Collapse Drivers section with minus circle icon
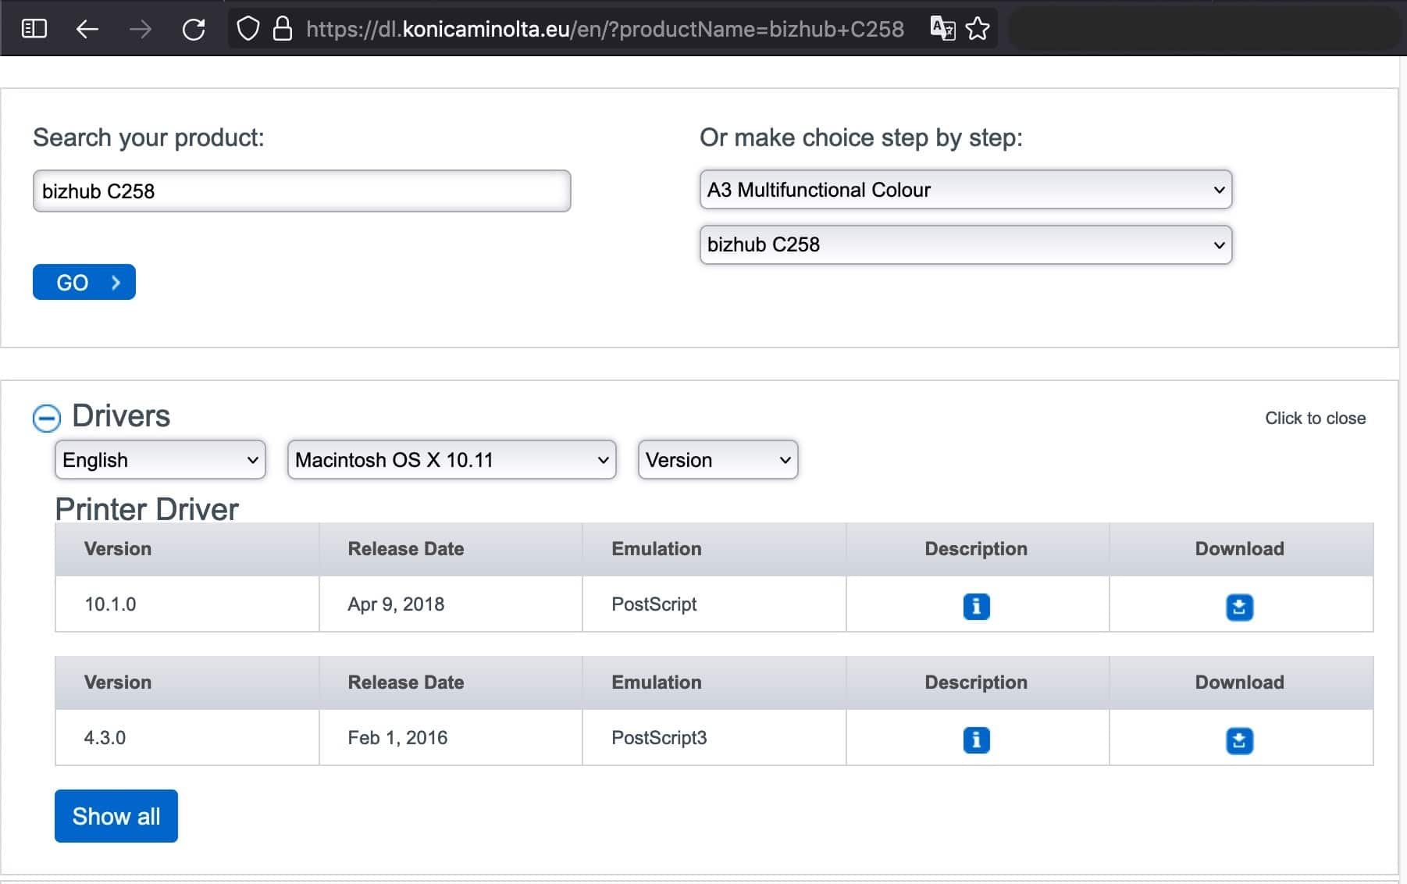The width and height of the screenshot is (1407, 884). (x=47, y=418)
